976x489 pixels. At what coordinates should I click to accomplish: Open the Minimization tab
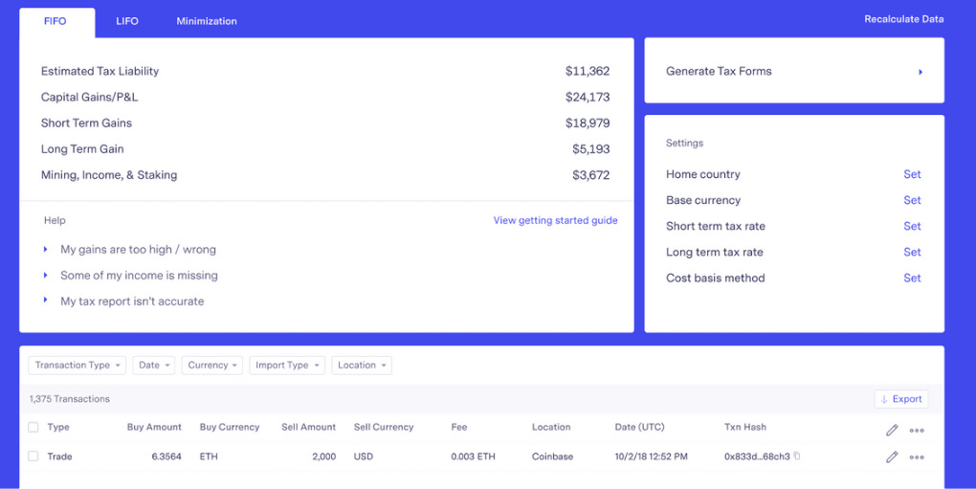click(x=207, y=21)
